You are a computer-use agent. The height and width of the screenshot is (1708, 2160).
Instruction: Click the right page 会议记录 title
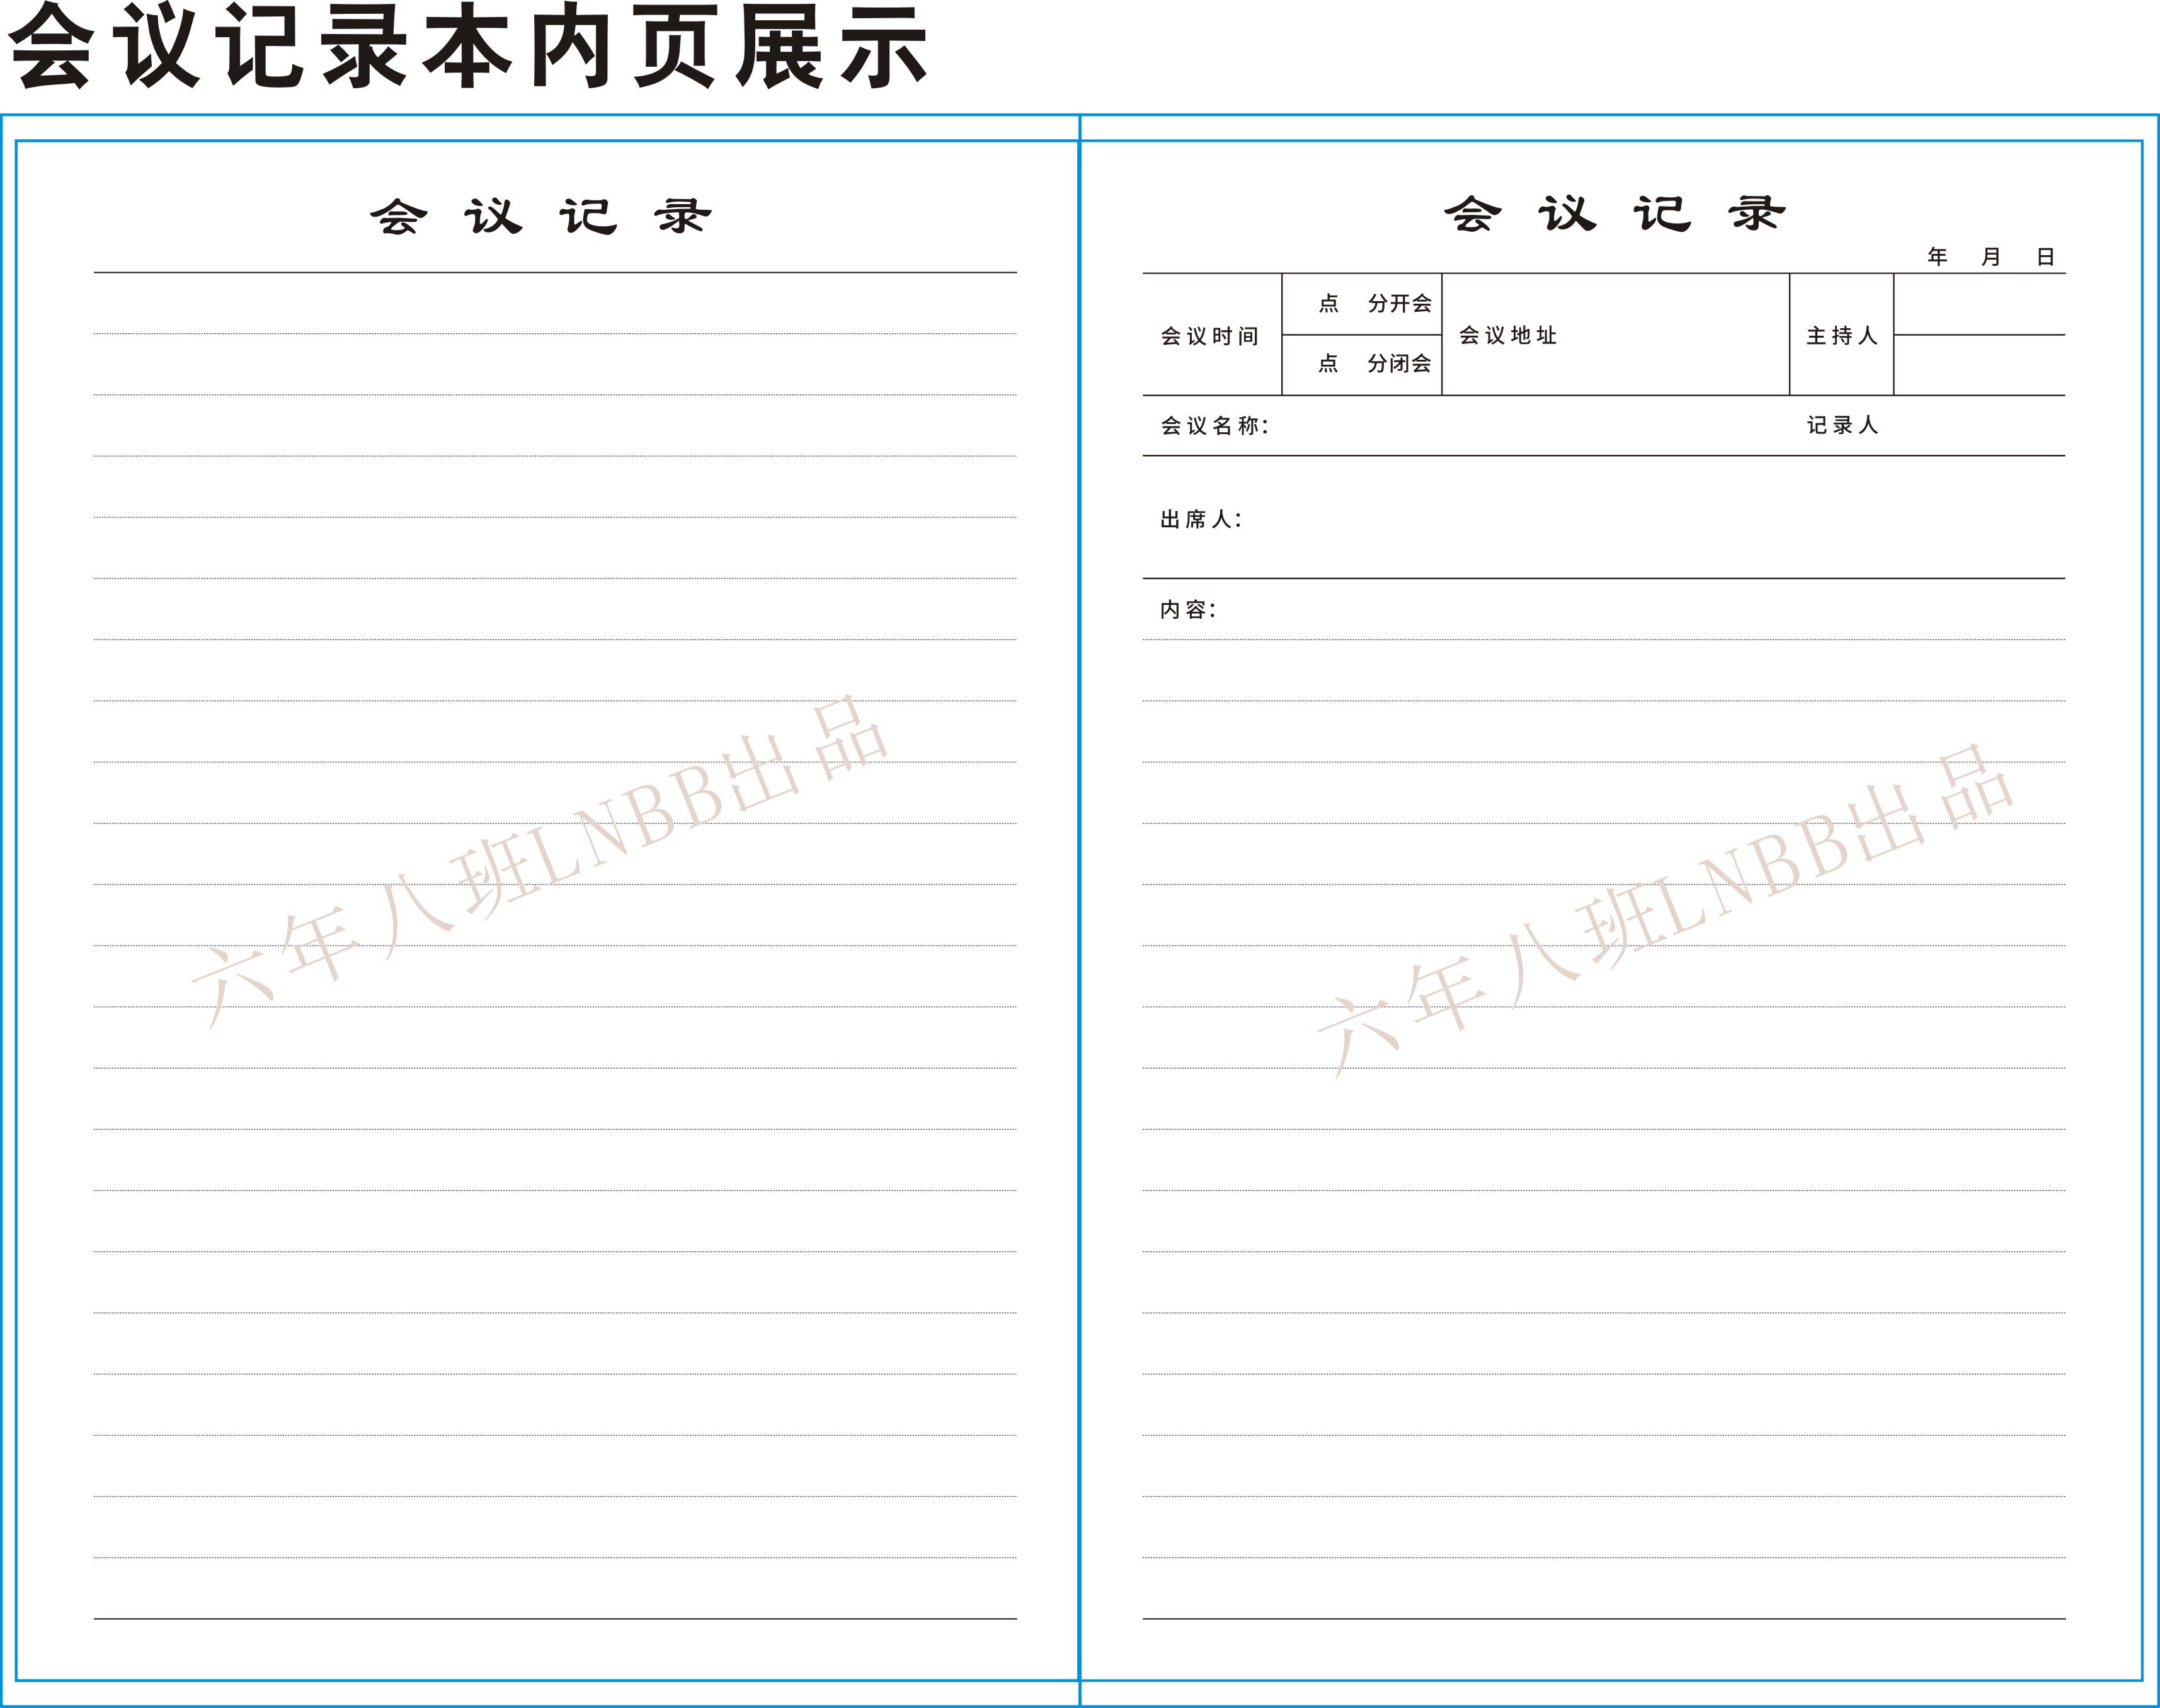(1614, 213)
